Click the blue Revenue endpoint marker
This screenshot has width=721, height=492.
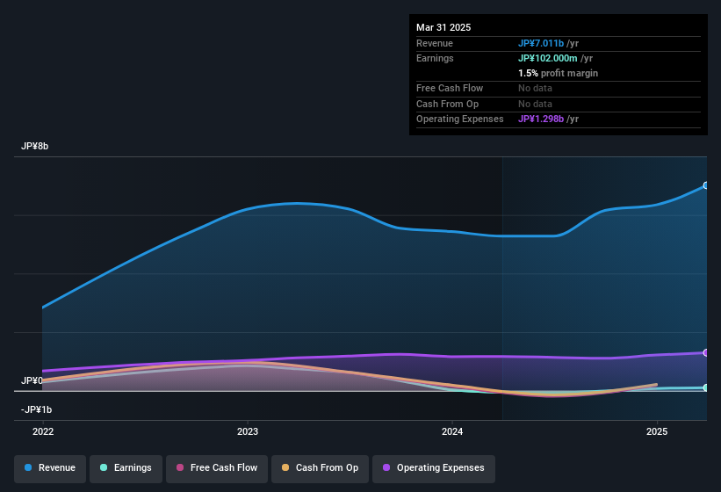click(706, 185)
